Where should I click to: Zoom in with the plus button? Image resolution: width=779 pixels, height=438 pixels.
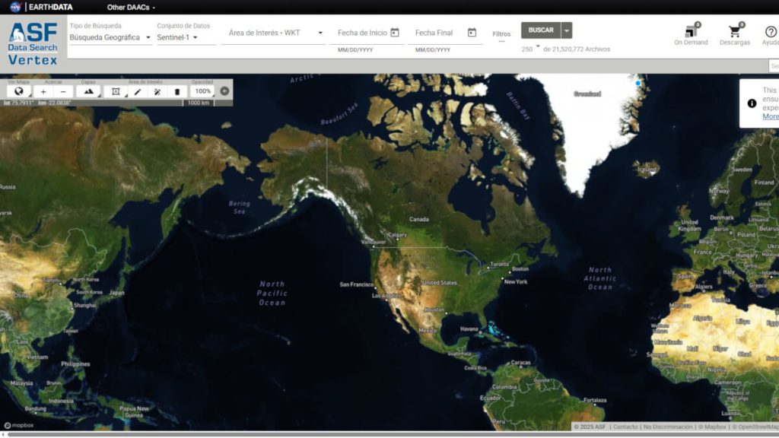(43, 91)
